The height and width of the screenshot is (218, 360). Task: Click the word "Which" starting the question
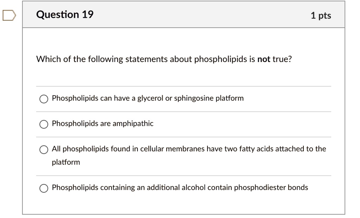pos(49,59)
